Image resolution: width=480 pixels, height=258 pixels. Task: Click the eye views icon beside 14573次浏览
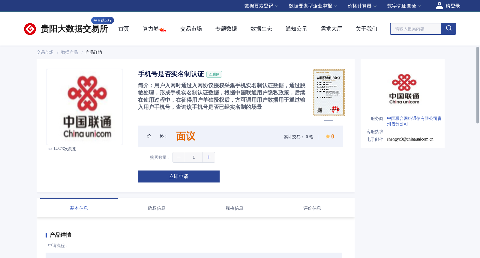50,149
